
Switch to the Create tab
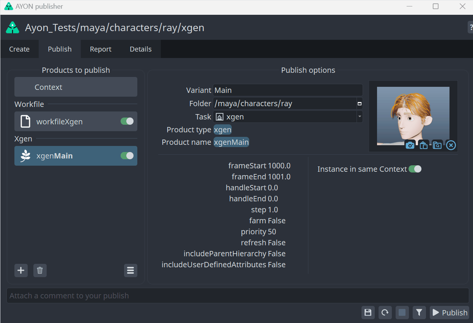pos(19,49)
